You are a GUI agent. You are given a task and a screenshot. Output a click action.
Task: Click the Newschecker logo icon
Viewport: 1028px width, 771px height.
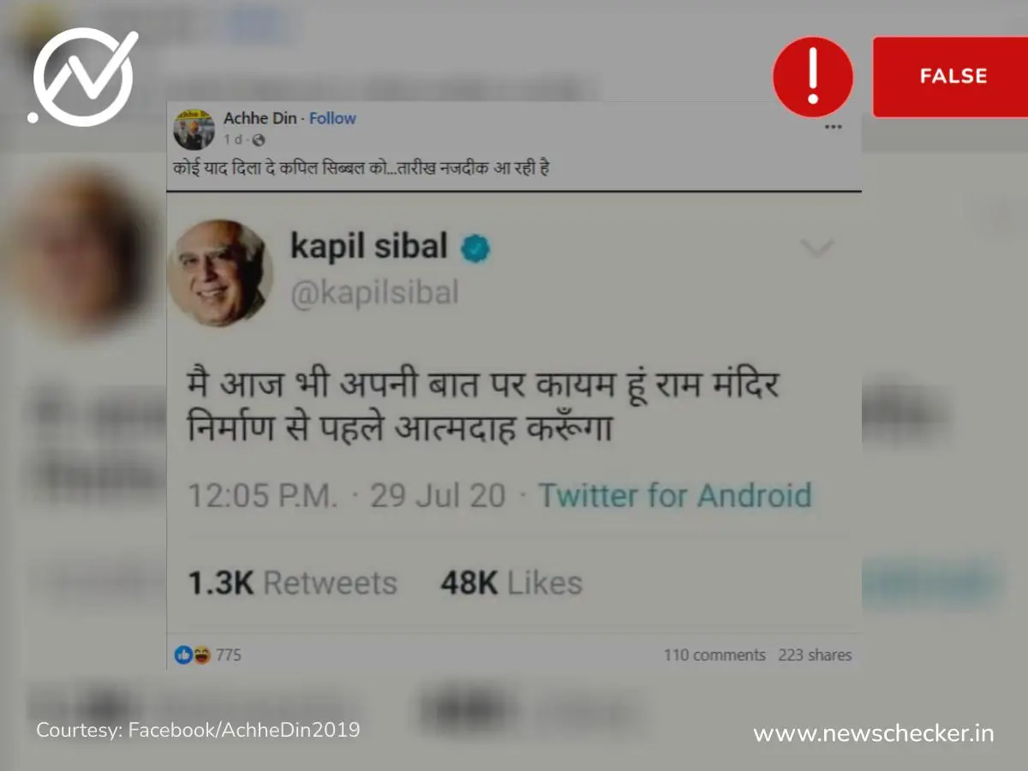click(83, 77)
